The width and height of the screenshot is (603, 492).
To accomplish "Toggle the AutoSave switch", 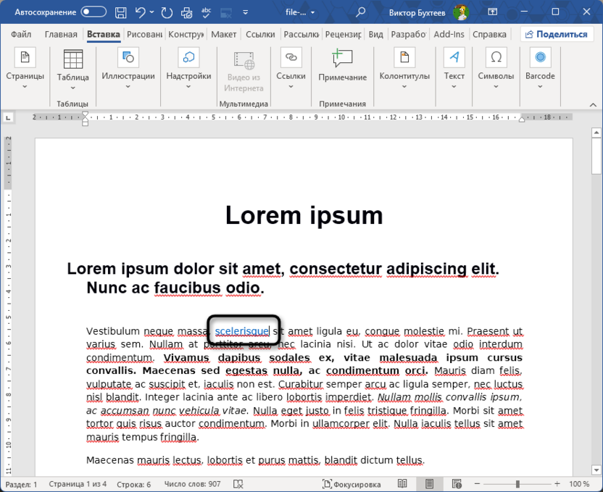I will pos(93,12).
